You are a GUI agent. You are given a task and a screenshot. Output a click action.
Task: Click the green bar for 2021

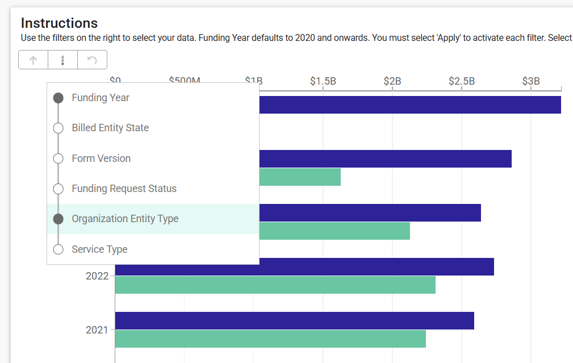[x=270, y=339]
